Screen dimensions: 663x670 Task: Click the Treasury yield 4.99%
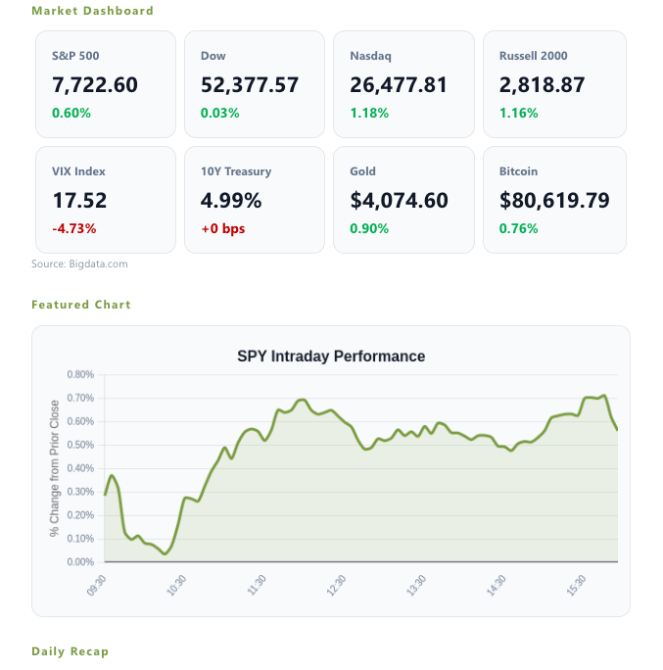click(x=231, y=201)
